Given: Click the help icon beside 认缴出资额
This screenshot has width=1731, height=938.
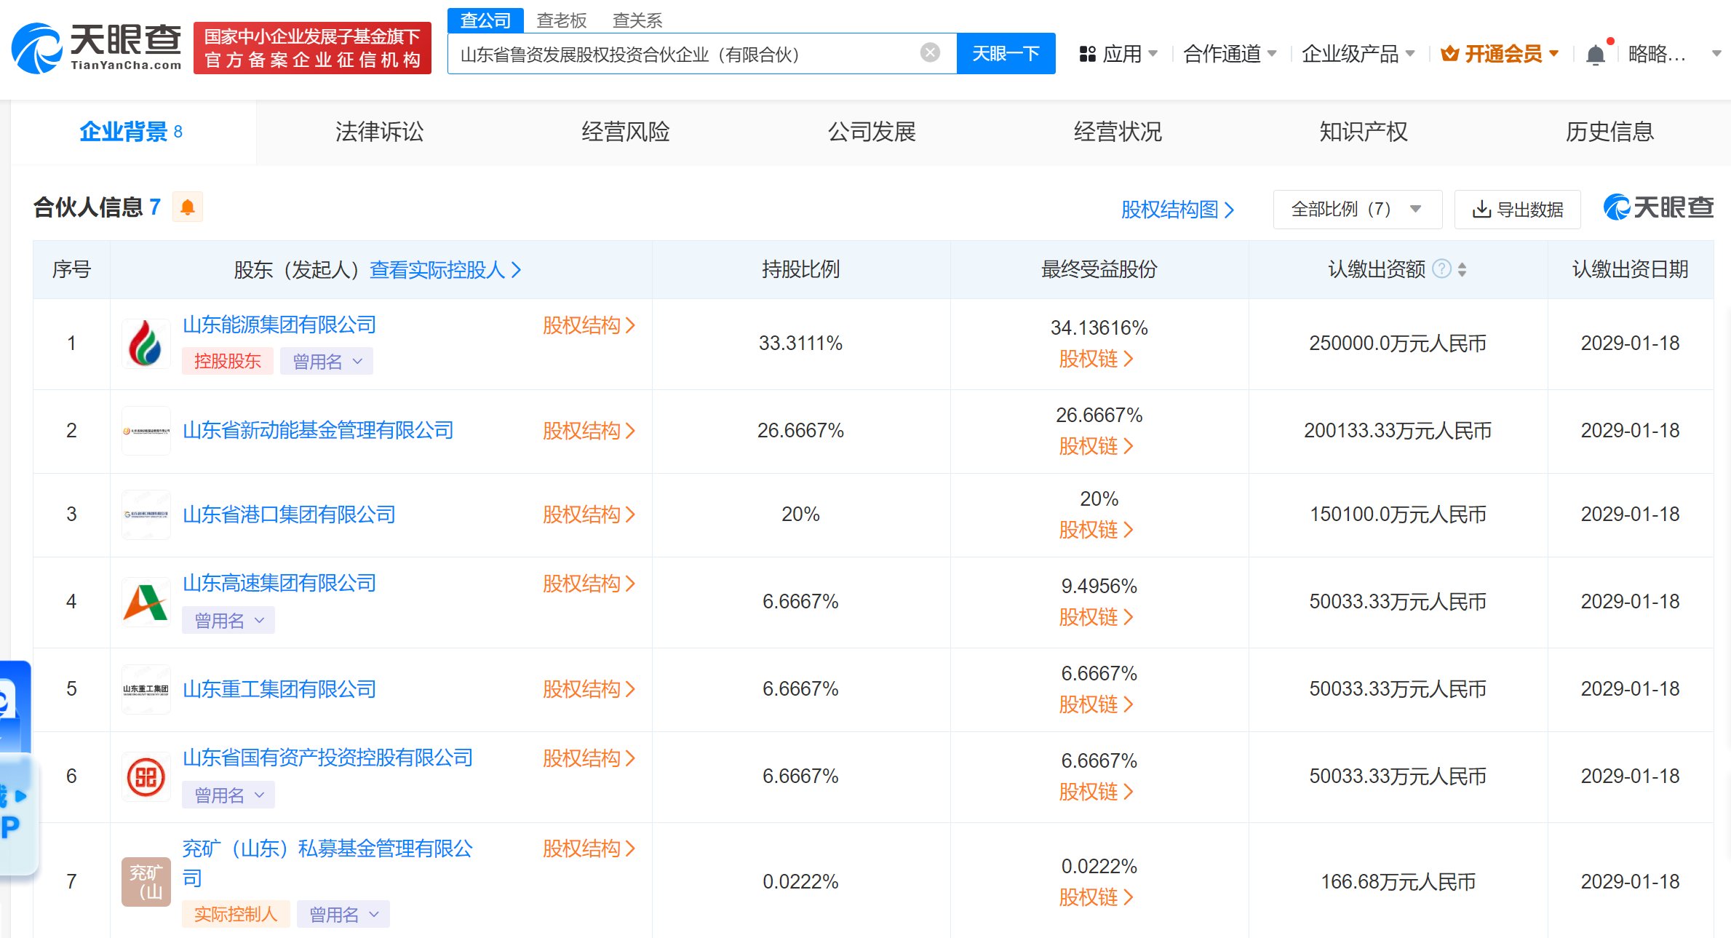Looking at the screenshot, I should pos(1441,269).
